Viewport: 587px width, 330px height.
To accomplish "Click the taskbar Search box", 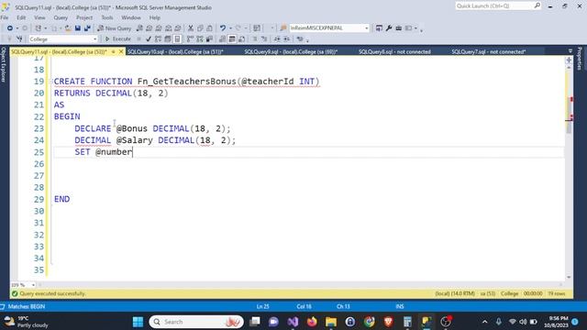I will point(196,322).
